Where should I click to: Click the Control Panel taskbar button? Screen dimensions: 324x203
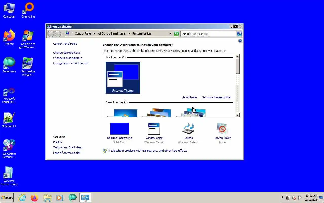85,198
